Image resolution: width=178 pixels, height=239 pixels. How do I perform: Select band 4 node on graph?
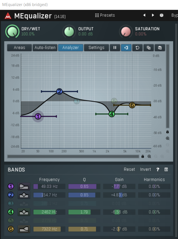click(x=112, y=114)
